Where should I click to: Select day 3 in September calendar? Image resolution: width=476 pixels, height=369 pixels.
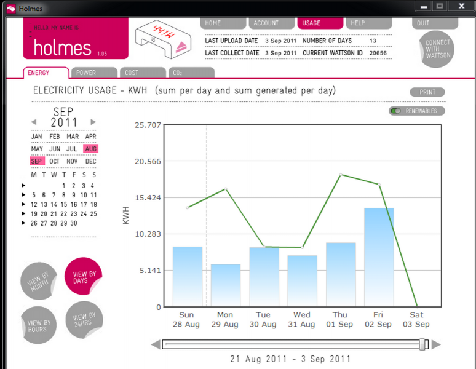coord(84,186)
